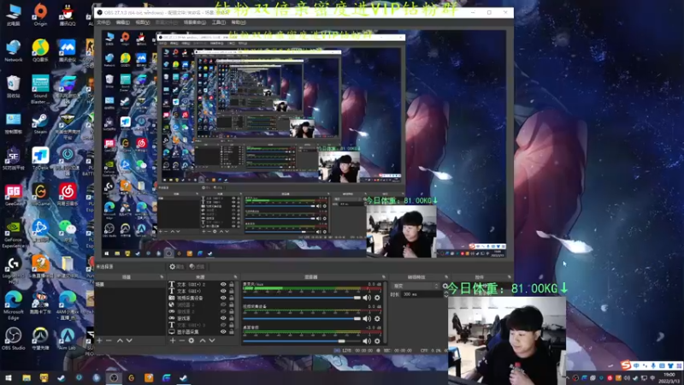This screenshot has height=385, width=684.
Task: Open 腾讯会议 desktop shortcut
Action: point(68,50)
